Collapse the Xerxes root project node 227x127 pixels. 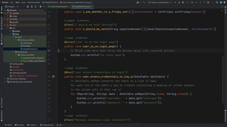(x=5, y=10)
